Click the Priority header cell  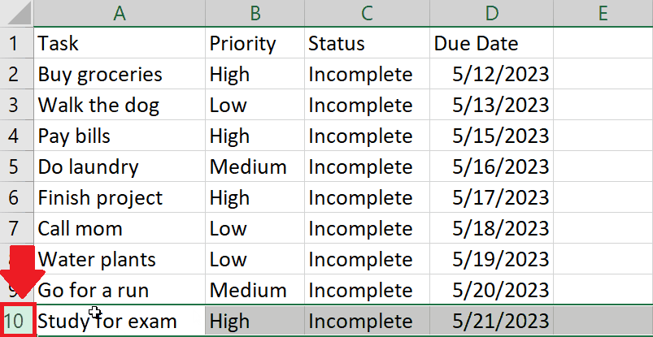pos(255,43)
